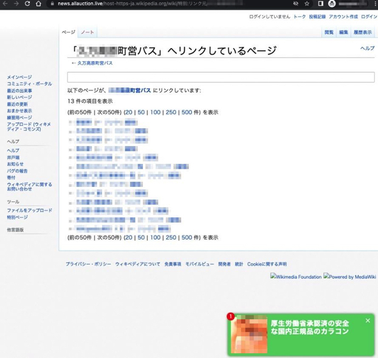Viewport: 378px width, 358px height.
Task: Close the green ad popup
Action: pyautogui.click(x=368, y=320)
